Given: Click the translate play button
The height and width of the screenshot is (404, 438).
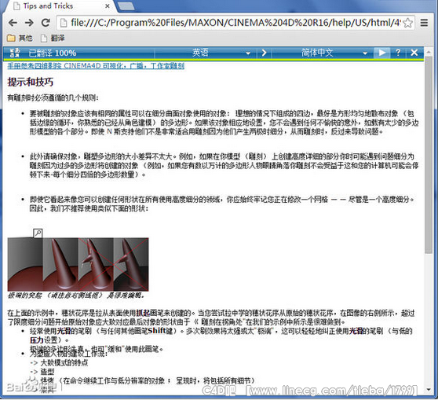Looking at the screenshot, I should point(381,53).
